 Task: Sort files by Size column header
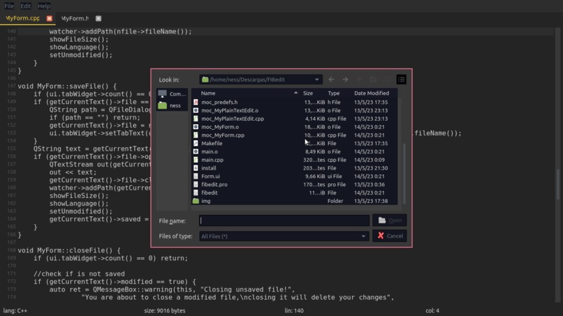coord(308,93)
